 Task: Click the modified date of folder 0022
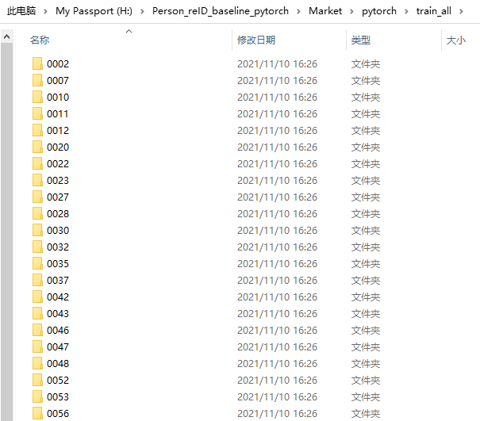[277, 163]
